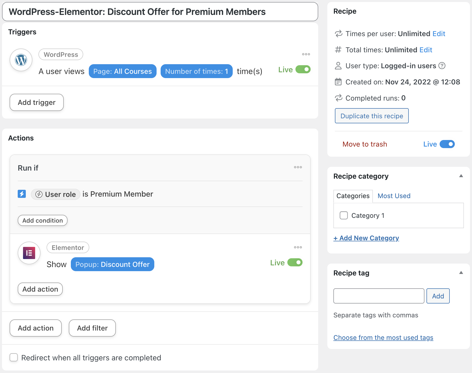472x373 pixels.
Task: Click the User type person icon
Action: tap(338, 66)
